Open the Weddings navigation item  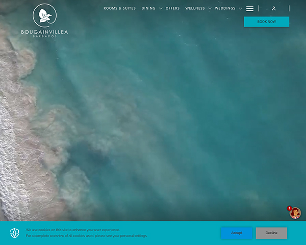[225, 9]
